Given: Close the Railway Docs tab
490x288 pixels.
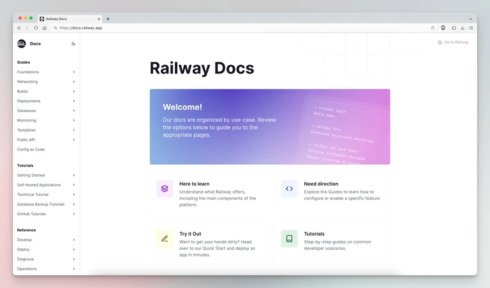Looking at the screenshot, I should (x=99, y=19).
